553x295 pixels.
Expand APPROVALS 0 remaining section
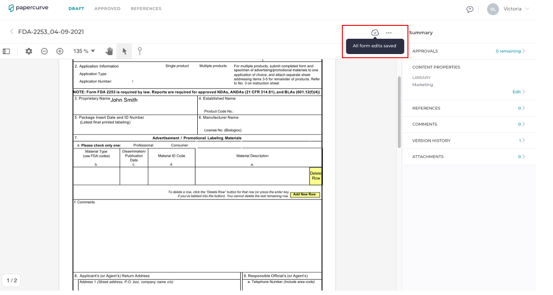(469, 51)
